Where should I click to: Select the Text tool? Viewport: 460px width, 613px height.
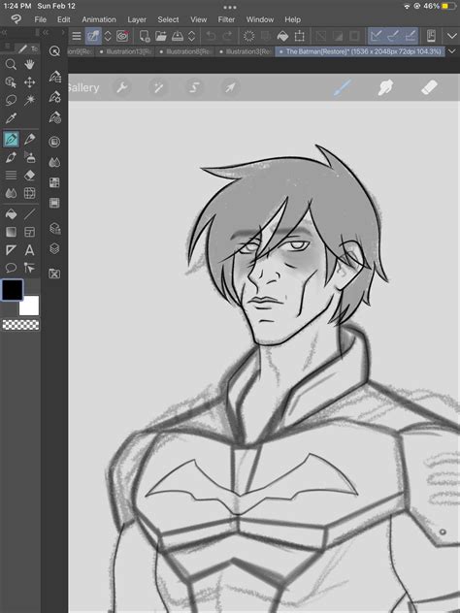coord(29,250)
